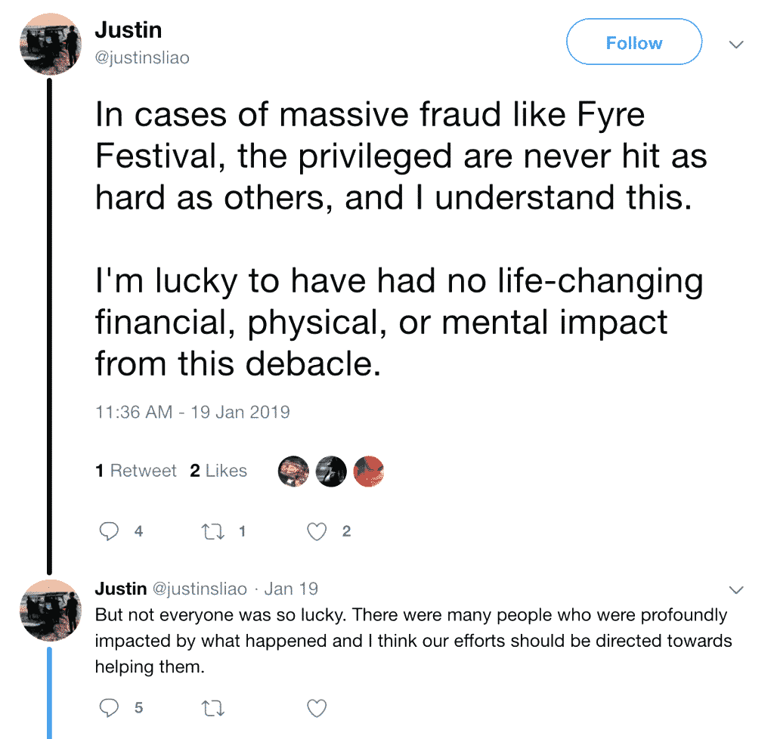Screen dimensions: 774x739
Task: Like the second thread tweet
Action: click(x=317, y=707)
